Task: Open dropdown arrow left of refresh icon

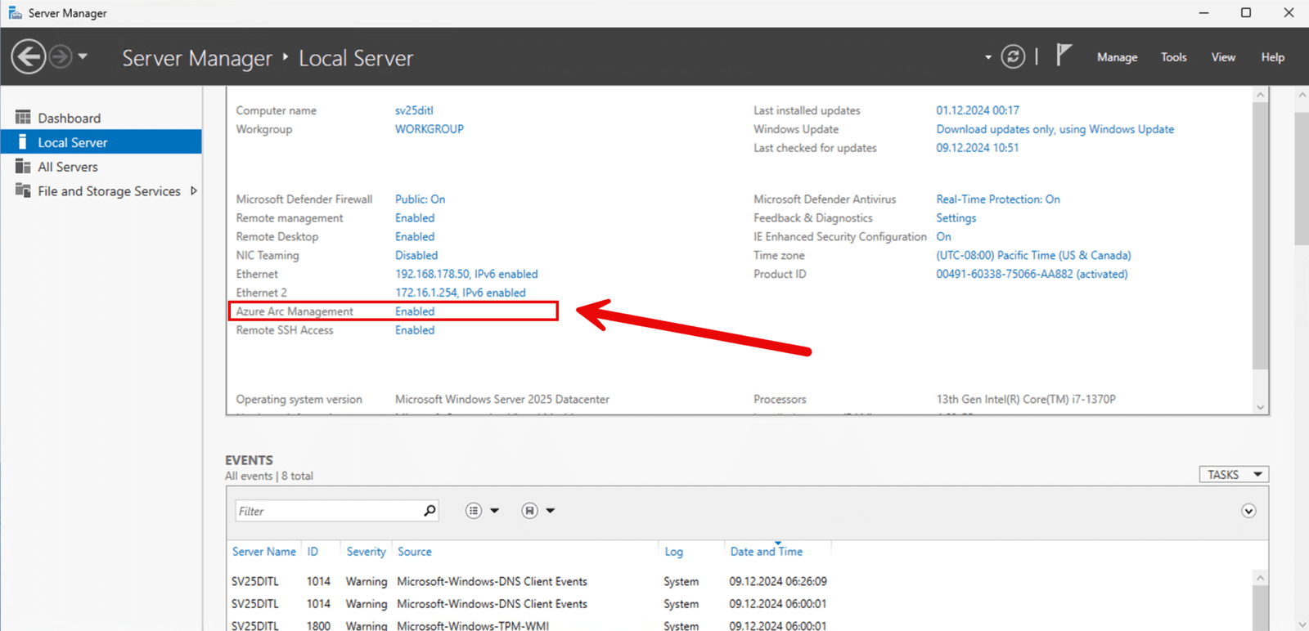Action: tap(988, 57)
